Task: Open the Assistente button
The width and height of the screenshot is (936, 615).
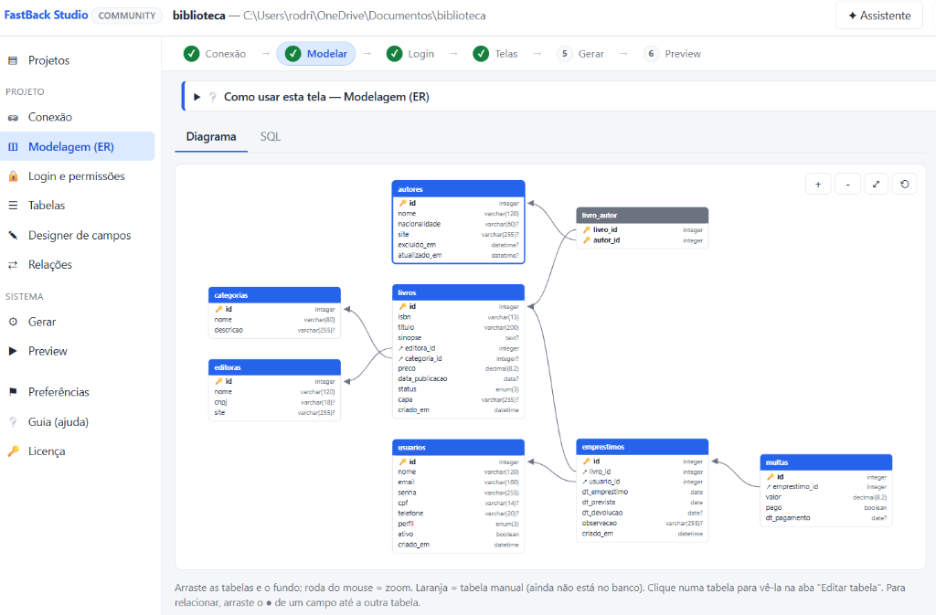Action: pyautogui.click(x=880, y=16)
